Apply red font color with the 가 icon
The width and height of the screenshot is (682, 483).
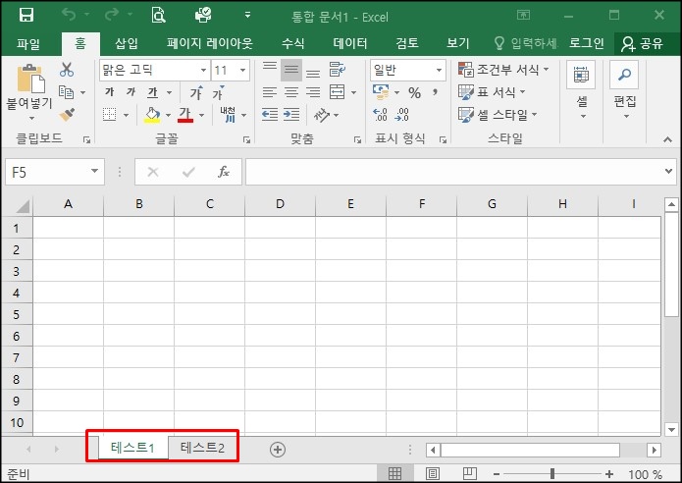(x=184, y=115)
